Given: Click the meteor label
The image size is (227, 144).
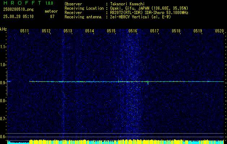Looking at the screenshot, I should click(x=51, y=11).
